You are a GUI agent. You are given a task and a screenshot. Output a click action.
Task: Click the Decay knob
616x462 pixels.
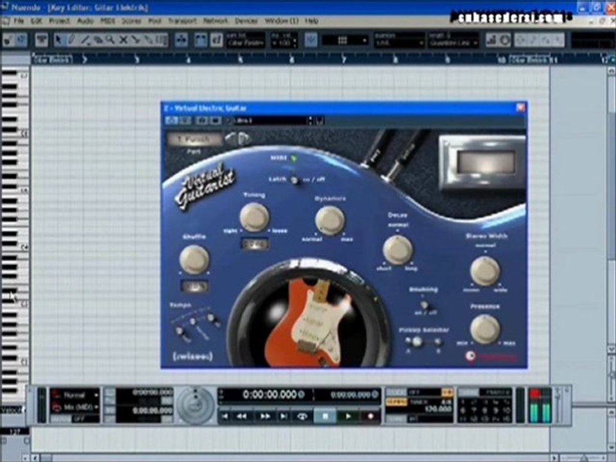398,250
